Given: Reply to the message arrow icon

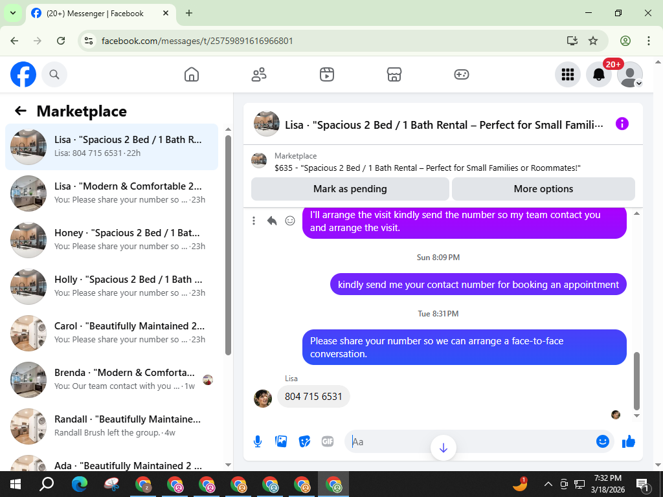Looking at the screenshot, I should (272, 221).
